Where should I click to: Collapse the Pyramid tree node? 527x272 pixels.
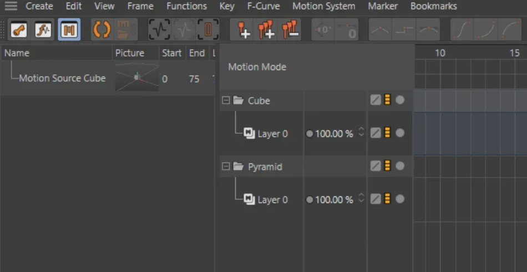226,166
